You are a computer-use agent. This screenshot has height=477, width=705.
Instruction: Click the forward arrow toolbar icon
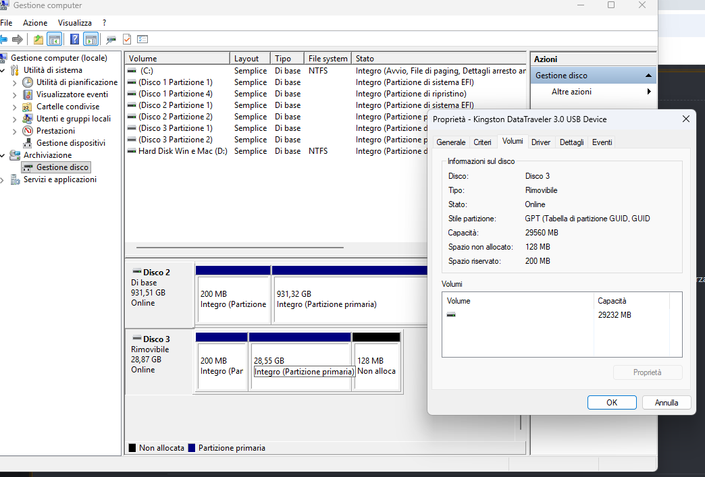(x=18, y=39)
